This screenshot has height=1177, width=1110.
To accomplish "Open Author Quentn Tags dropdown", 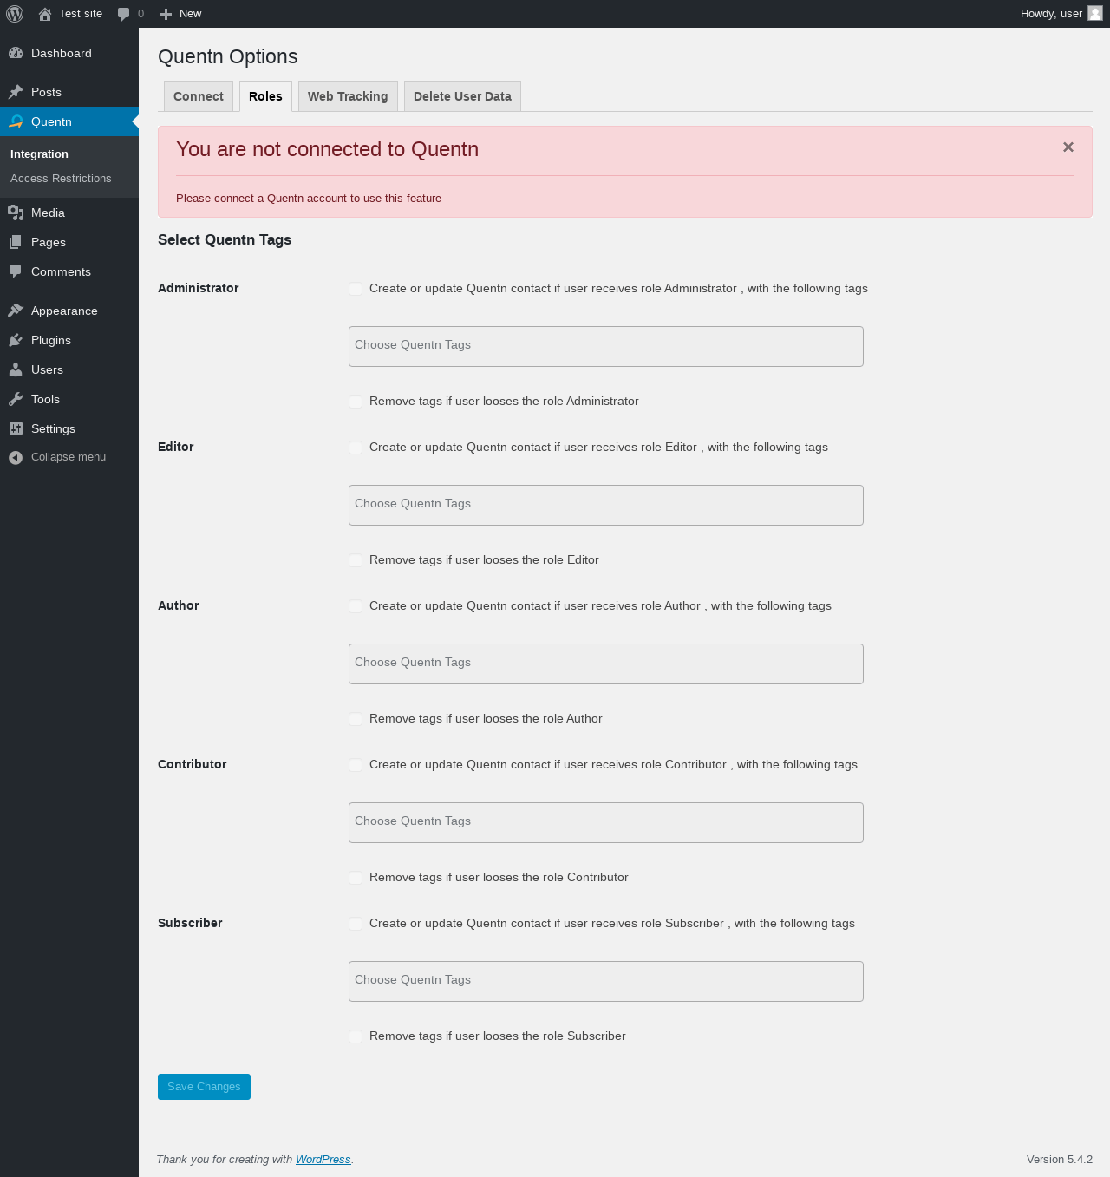I will pyautogui.click(x=605, y=664).
